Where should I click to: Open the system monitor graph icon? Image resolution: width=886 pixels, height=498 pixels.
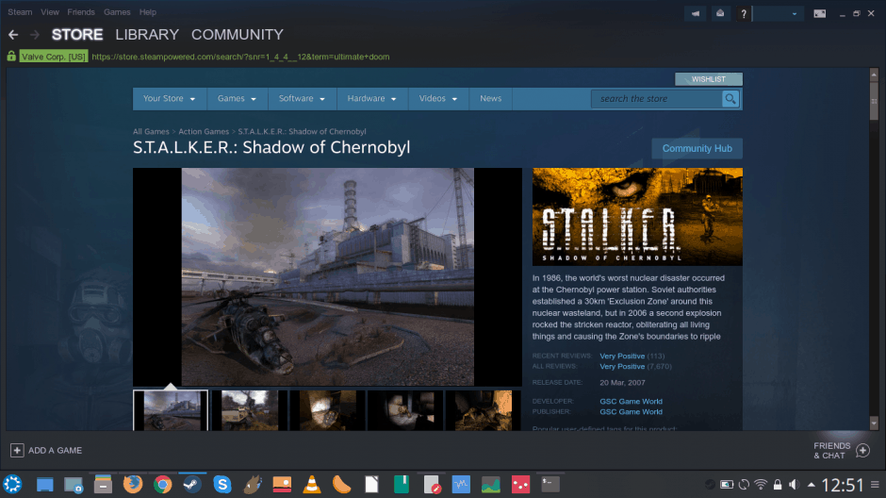[491, 485]
